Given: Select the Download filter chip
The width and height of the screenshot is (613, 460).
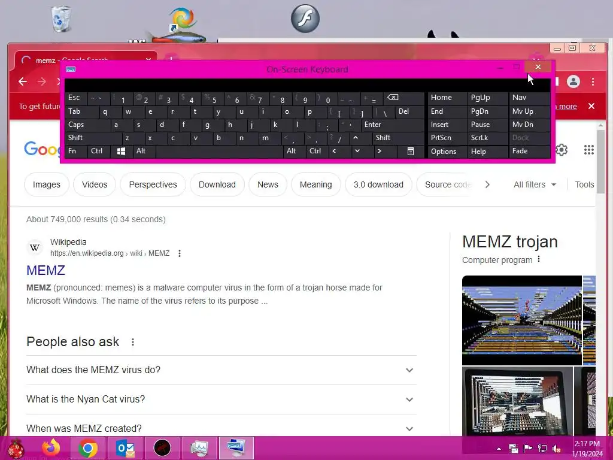Looking at the screenshot, I should pos(217,184).
